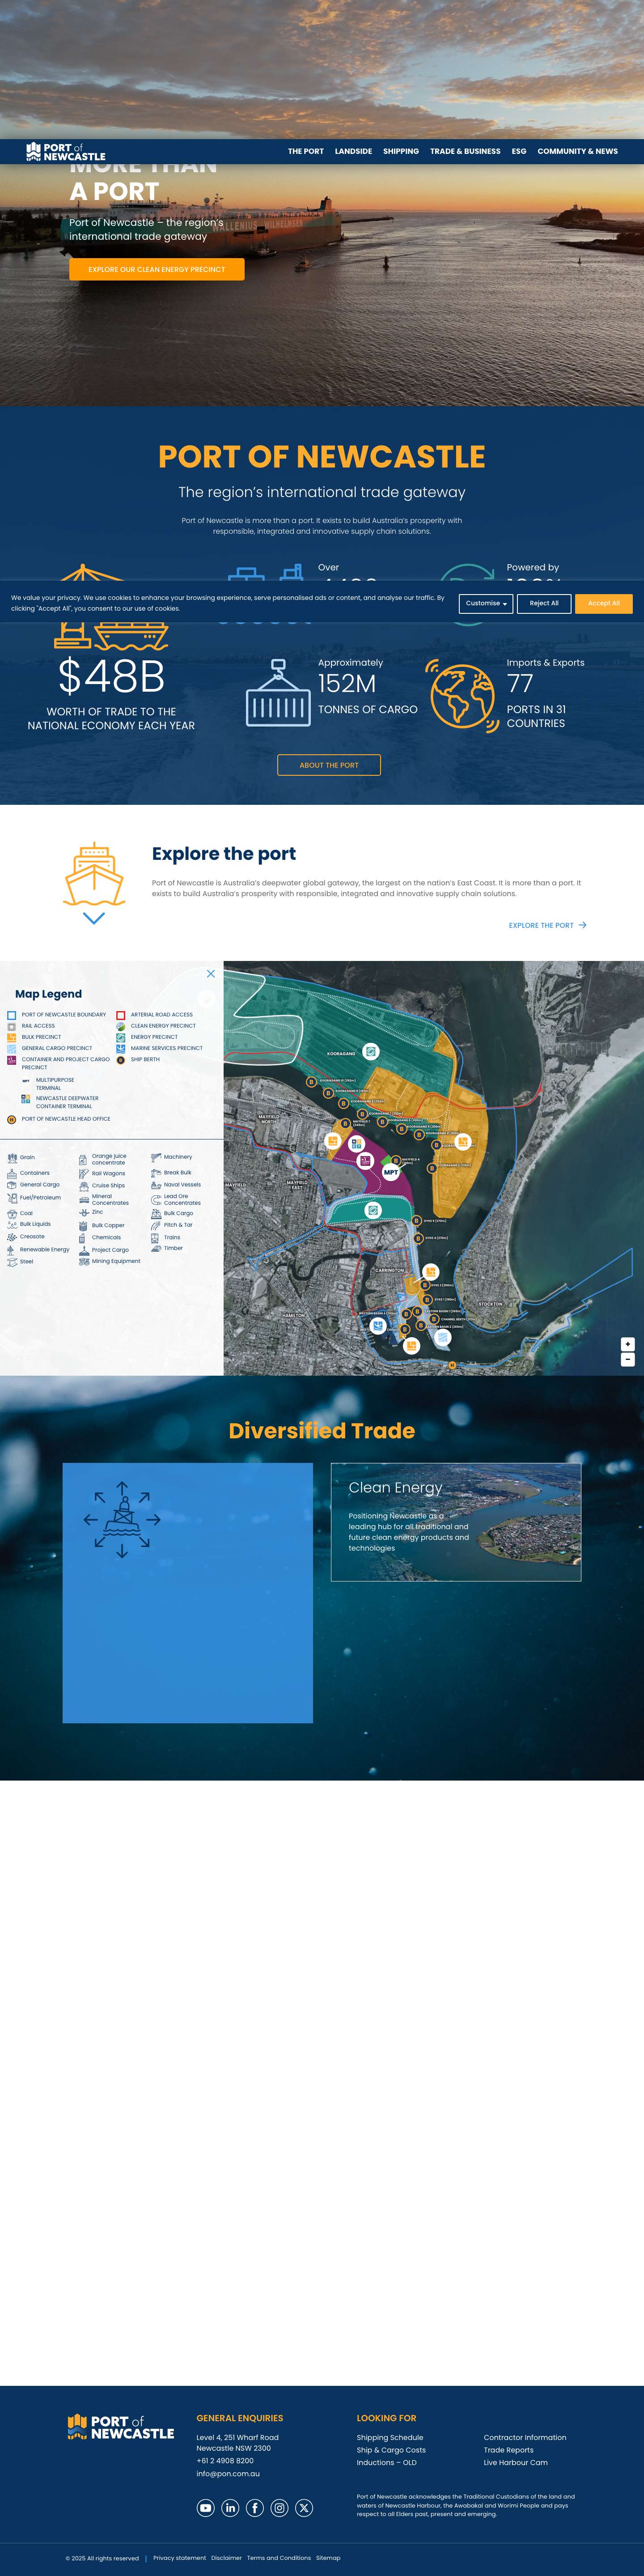
Task: Click the Mining Equipment icon in the legend
Action: (84, 1261)
